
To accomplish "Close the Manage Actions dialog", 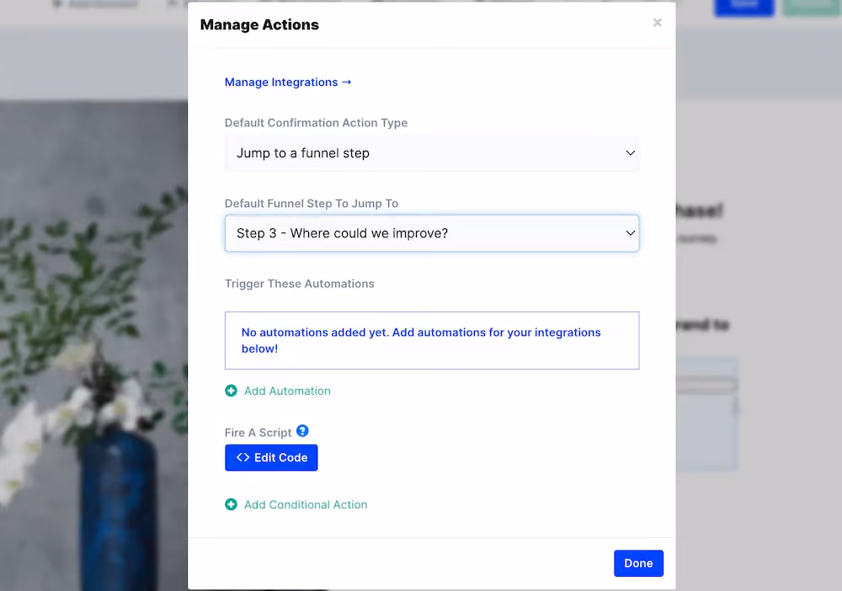I will click(658, 23).
